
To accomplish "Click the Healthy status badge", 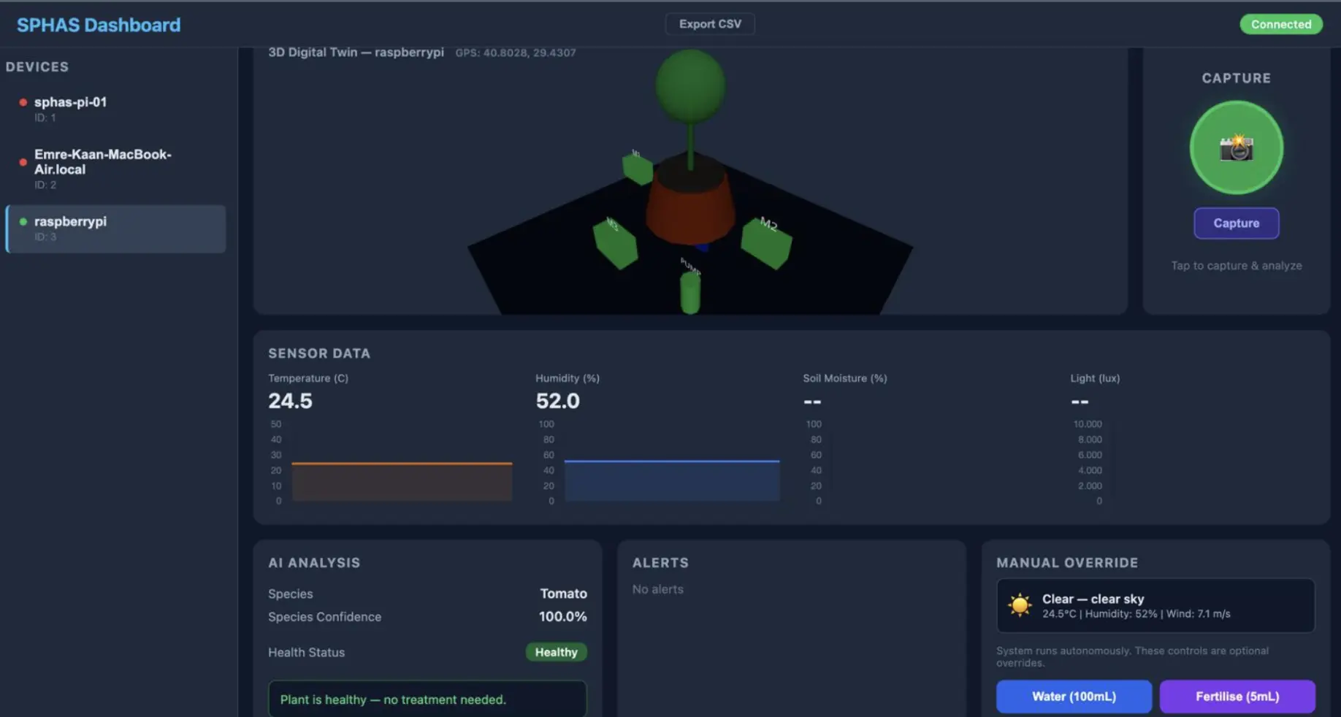I will pyautogui.click(x=556, y=652).
